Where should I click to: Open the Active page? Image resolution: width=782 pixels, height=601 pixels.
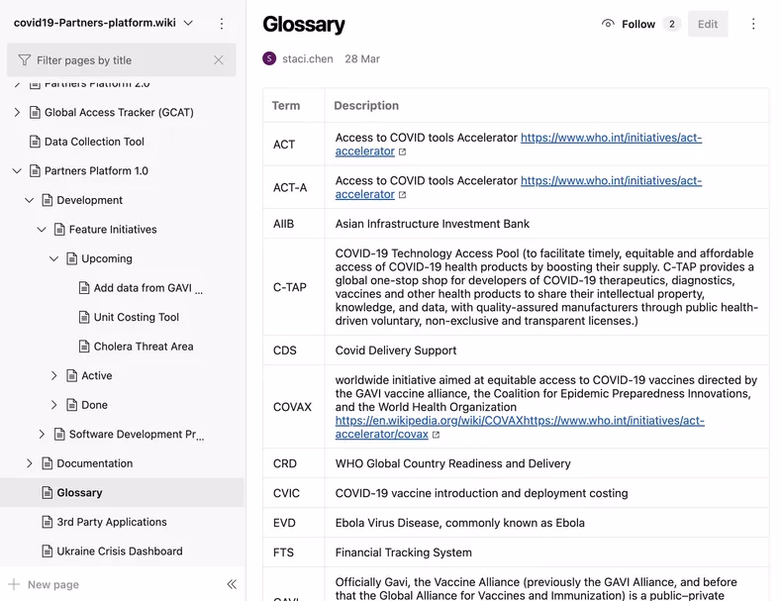coord(97,375)
